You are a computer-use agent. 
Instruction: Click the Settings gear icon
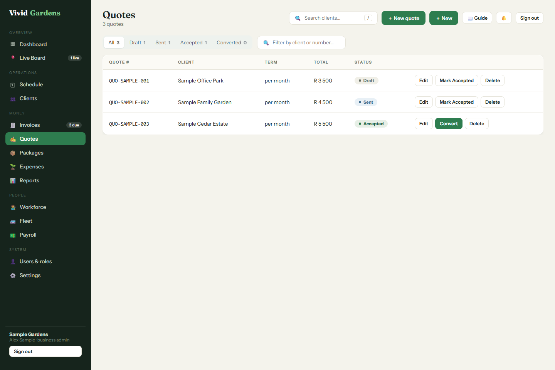13,276
